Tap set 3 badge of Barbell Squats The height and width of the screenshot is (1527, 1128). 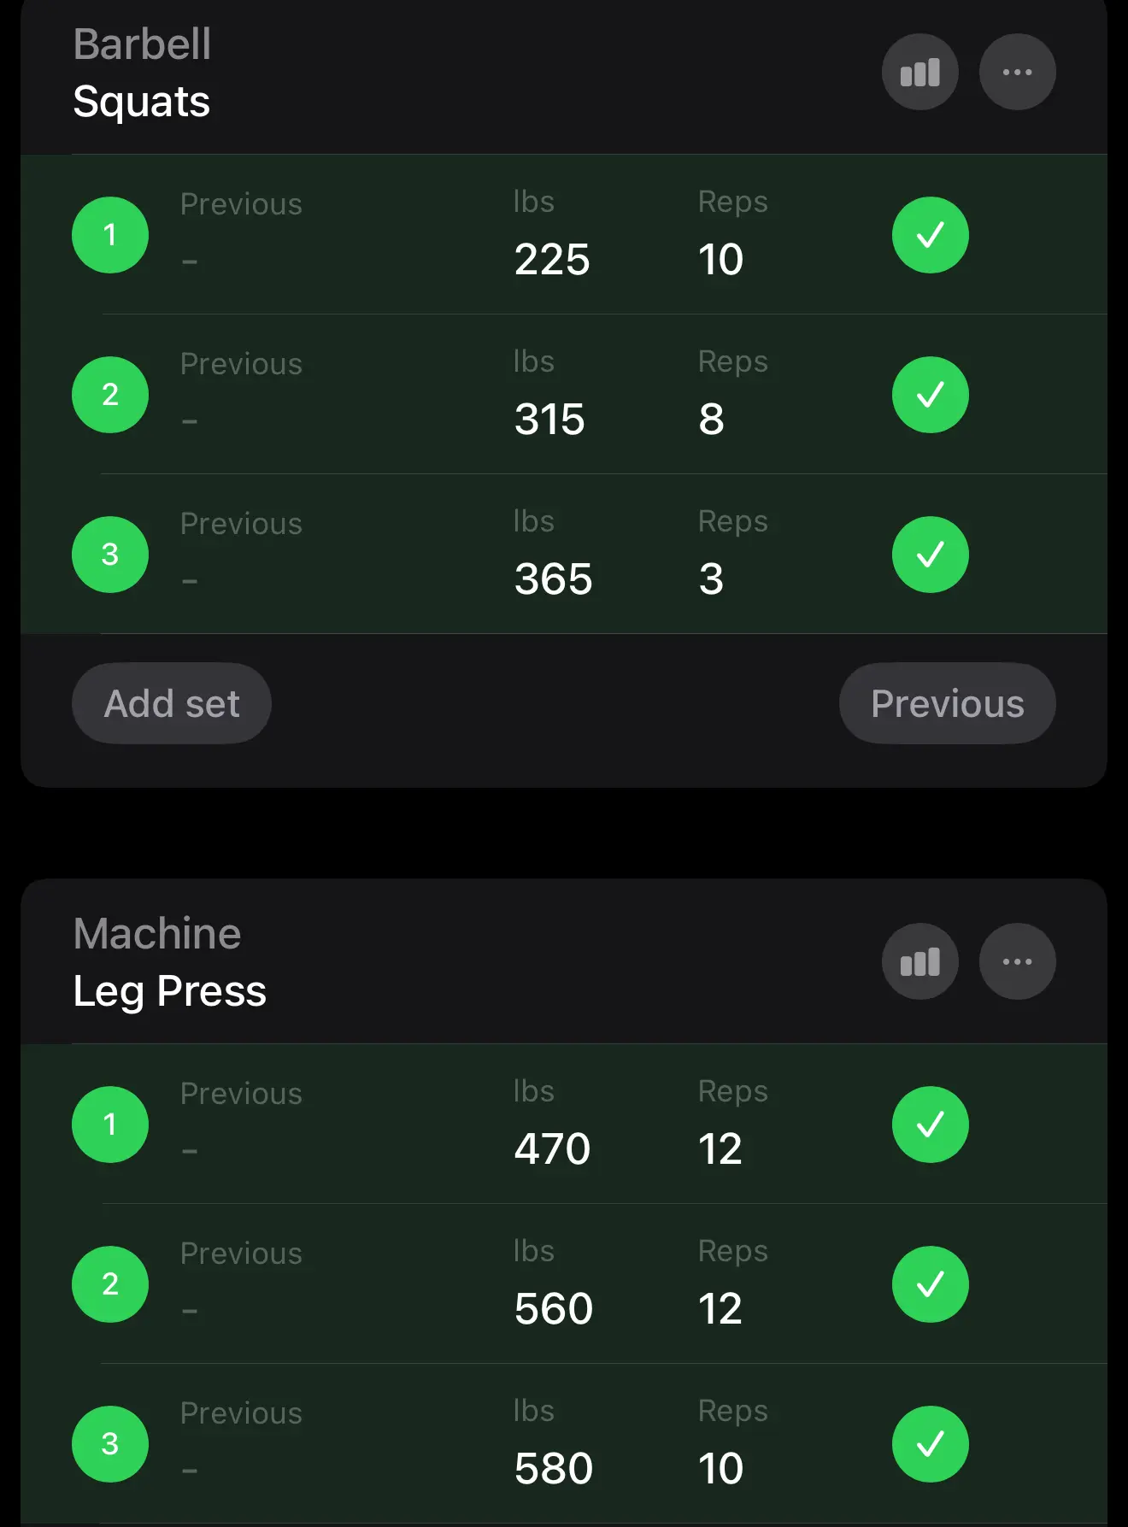pos(110,555)
